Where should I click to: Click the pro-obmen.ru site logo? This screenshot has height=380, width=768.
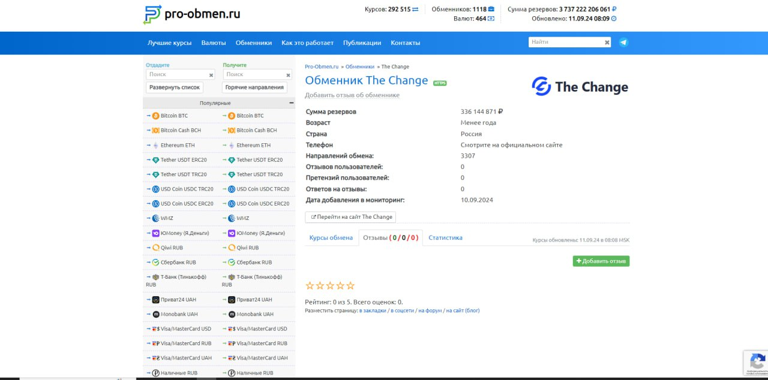coord(191,14)
